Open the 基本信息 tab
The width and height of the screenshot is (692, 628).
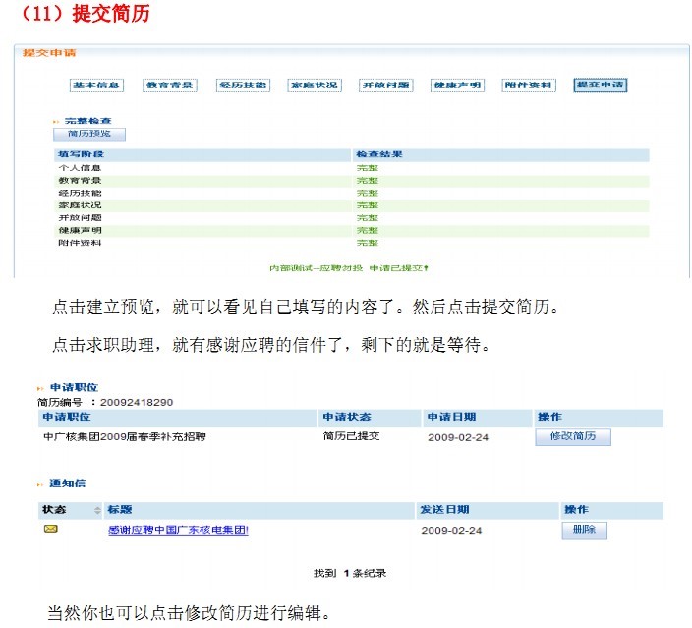[96, 86]
